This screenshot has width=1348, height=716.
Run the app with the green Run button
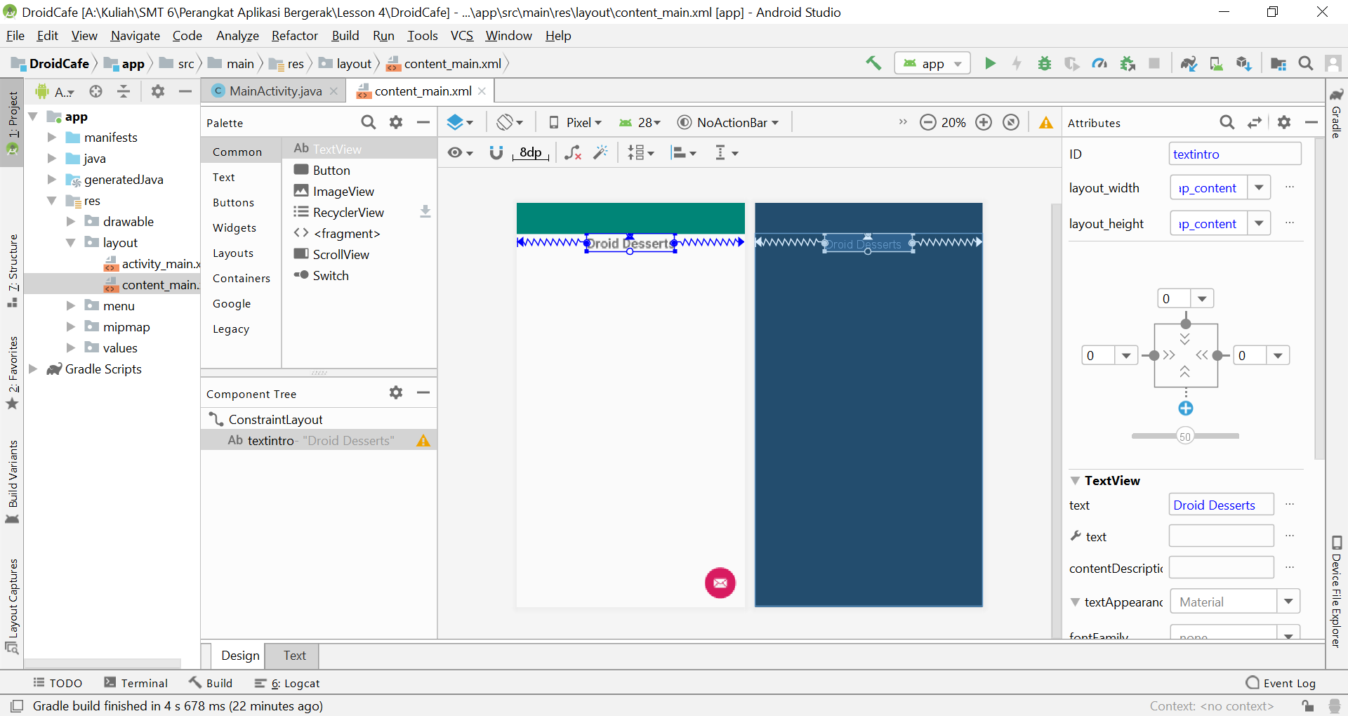tap(990, 63)
